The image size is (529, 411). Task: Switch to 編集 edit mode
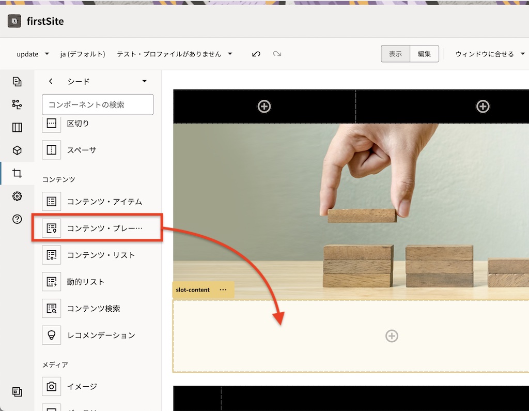click(x=424, y=54)
